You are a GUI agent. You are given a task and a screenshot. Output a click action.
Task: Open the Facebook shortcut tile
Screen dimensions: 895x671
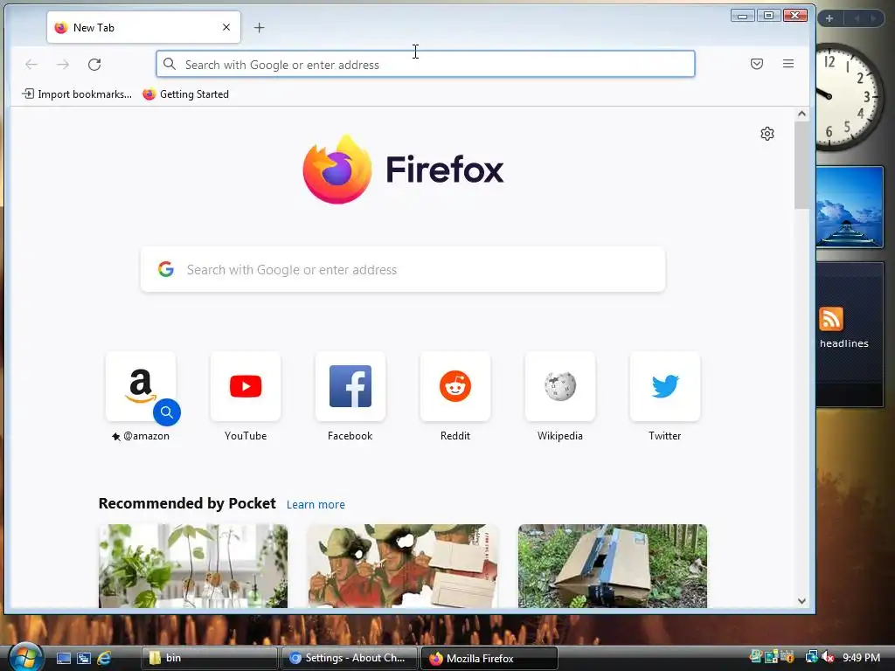[x=350, y=386]
